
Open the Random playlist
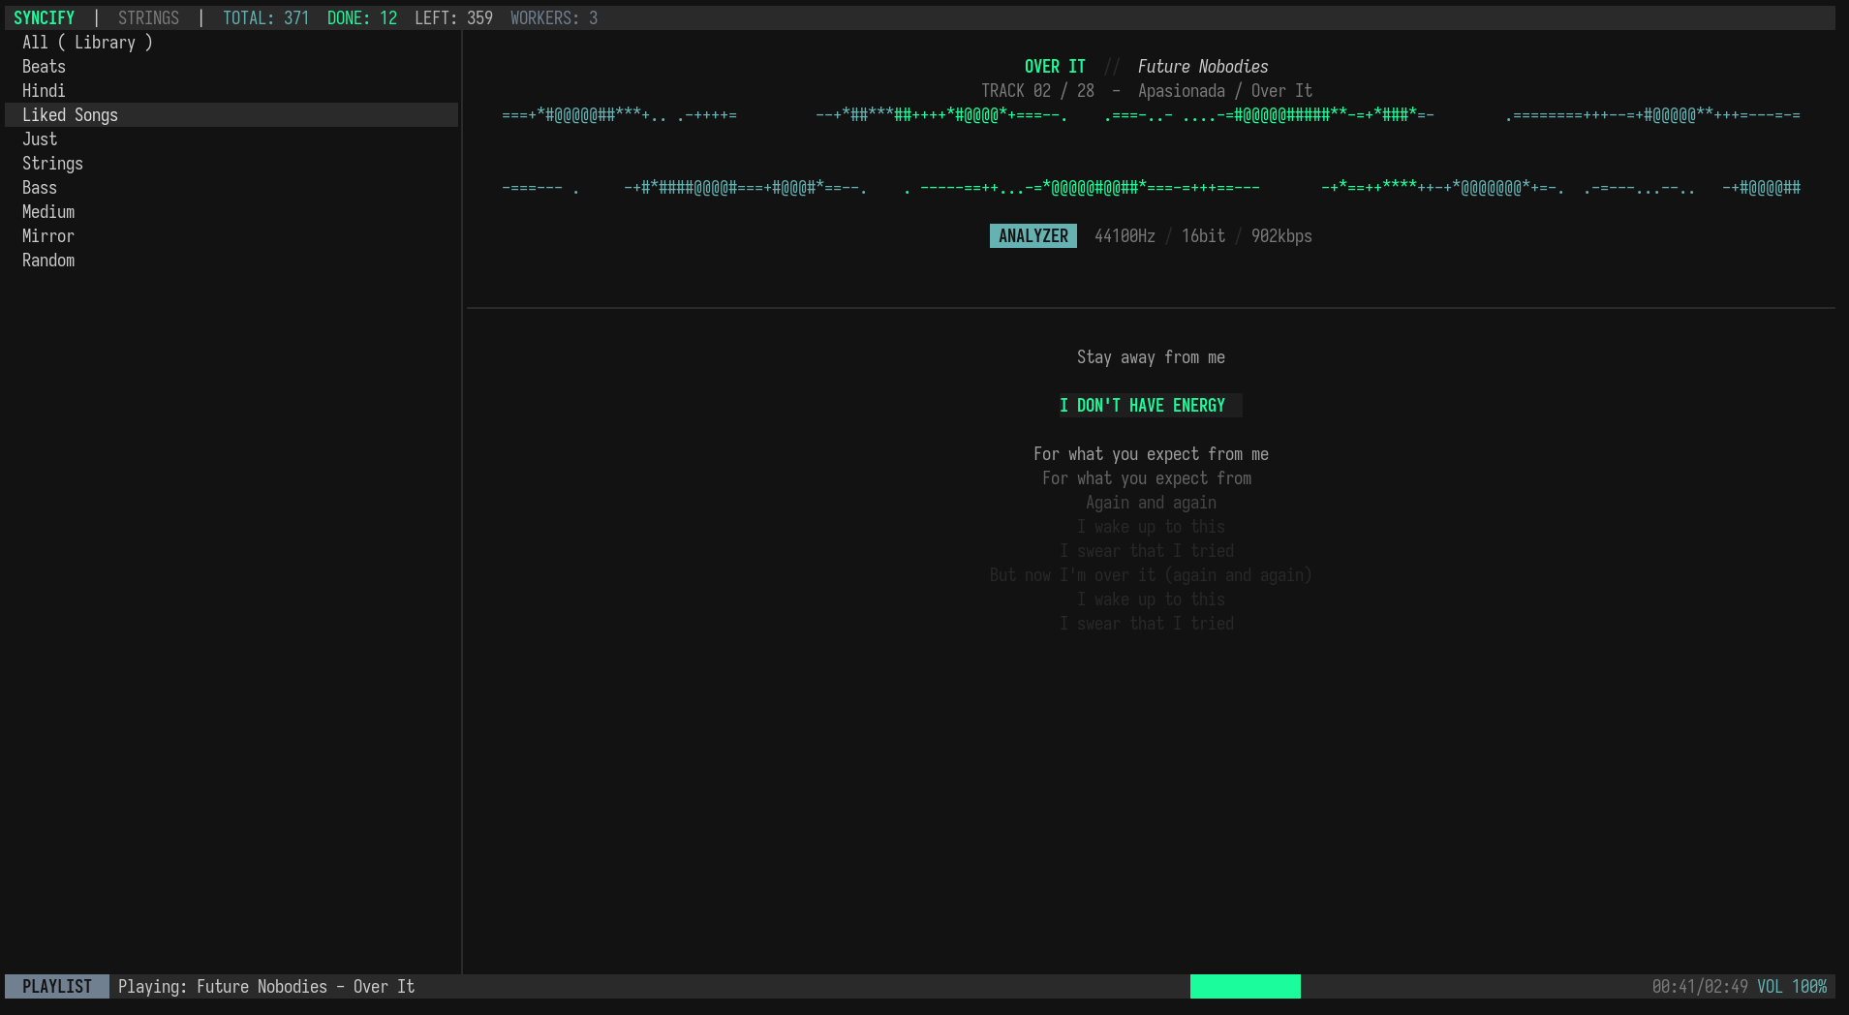click(231, 261)
